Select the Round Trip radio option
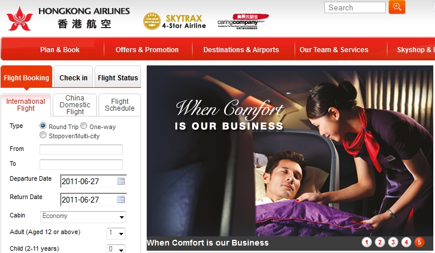435x253 pixels. pyautogui.click(x=43, y=126)
